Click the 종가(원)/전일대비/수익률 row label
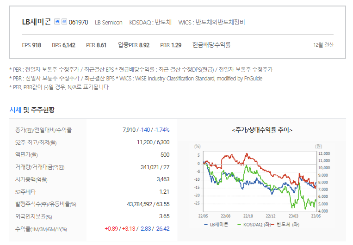 pos(43,130)
